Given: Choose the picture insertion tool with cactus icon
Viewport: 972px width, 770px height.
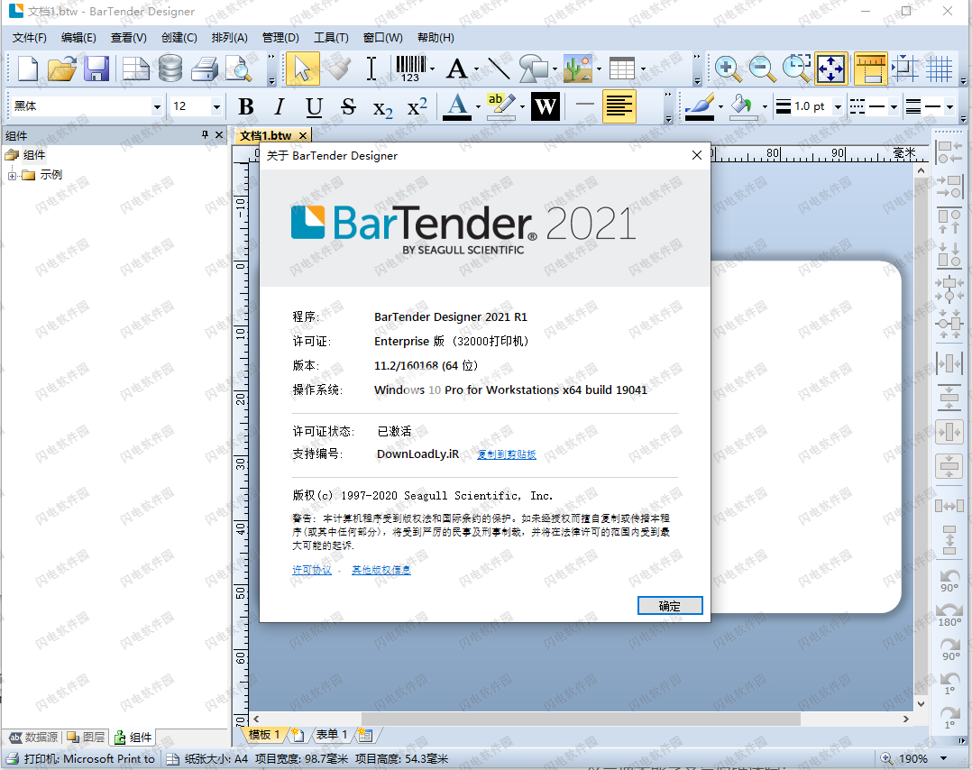Looking at the screenshot, I should click(x=578, y=69).
